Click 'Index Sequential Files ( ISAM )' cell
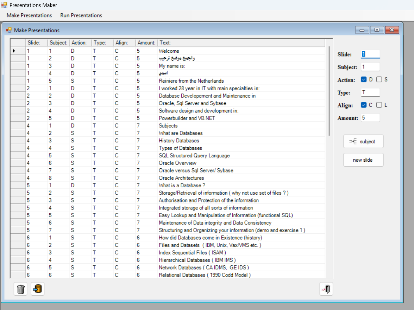Image resolution: width=414 pixels, height=310 pixels. pos(241,252)
